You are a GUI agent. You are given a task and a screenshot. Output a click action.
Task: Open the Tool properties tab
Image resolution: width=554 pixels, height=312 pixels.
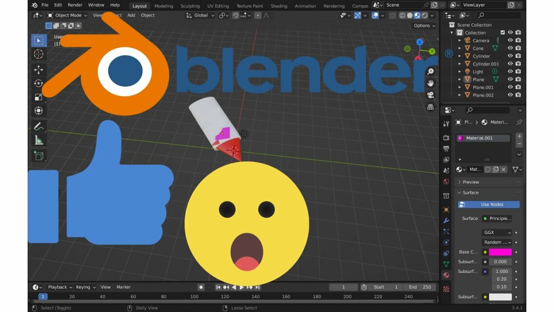click(x=446, y=124)
